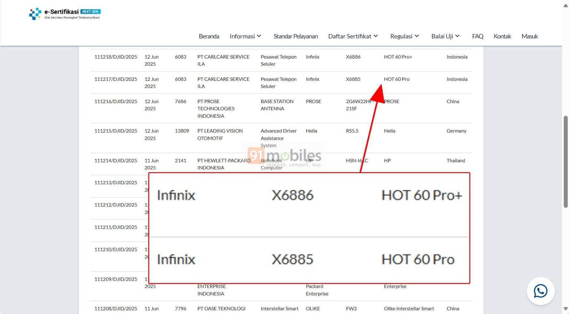Select the Beranda menu item
The height and width of the screenshot is (314, 569).
coord(209,36)
